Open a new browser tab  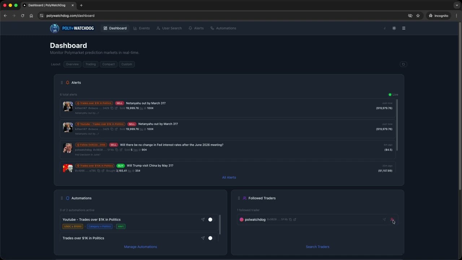click(81, 5)
